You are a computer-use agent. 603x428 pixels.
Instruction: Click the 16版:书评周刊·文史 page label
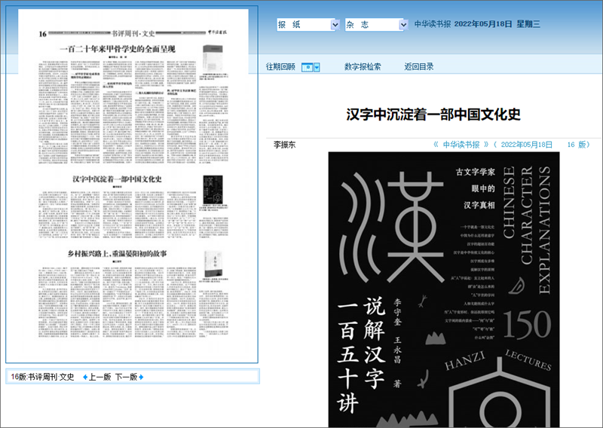click(x=42, y=377)
